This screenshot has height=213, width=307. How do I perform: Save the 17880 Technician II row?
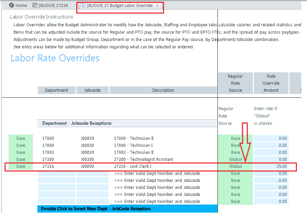[x=21, y=138]
